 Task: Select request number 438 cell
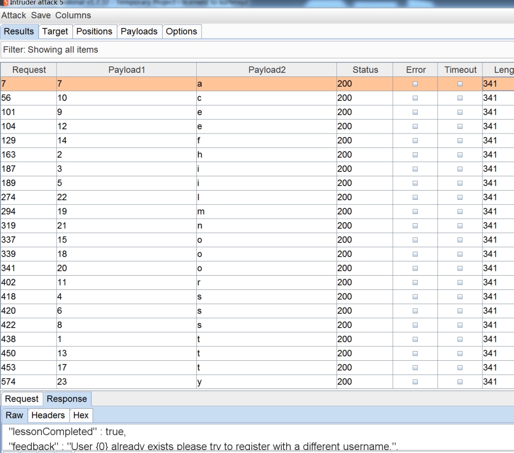tap(29, 339)
